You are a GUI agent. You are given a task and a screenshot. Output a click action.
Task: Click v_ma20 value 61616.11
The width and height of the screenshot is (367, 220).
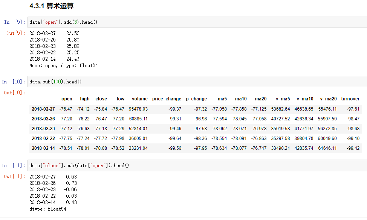click(327, 148)
